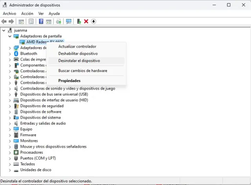251x185 pixels.
Task: Collapse the juanma root node
Action: coord(4,30)
